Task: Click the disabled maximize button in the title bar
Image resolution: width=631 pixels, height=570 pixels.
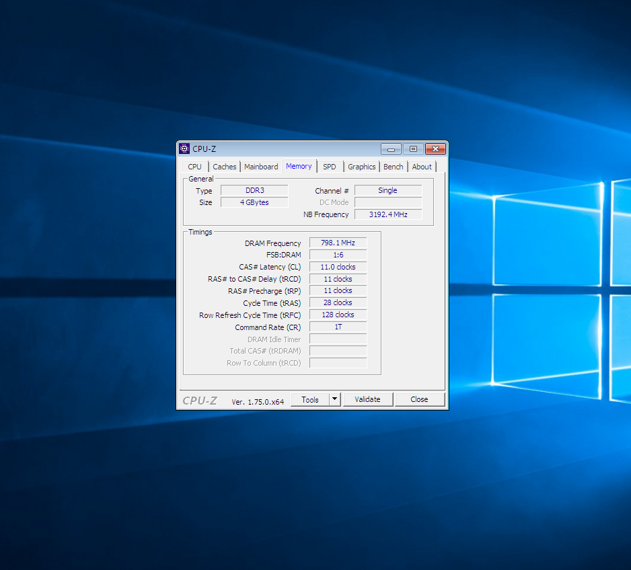Action: click(x=413, y=149)
